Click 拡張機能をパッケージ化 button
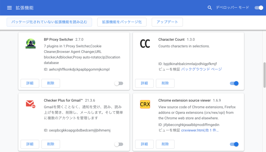The height and width of the screenshot is (152, 266). (x=122, y=22)
